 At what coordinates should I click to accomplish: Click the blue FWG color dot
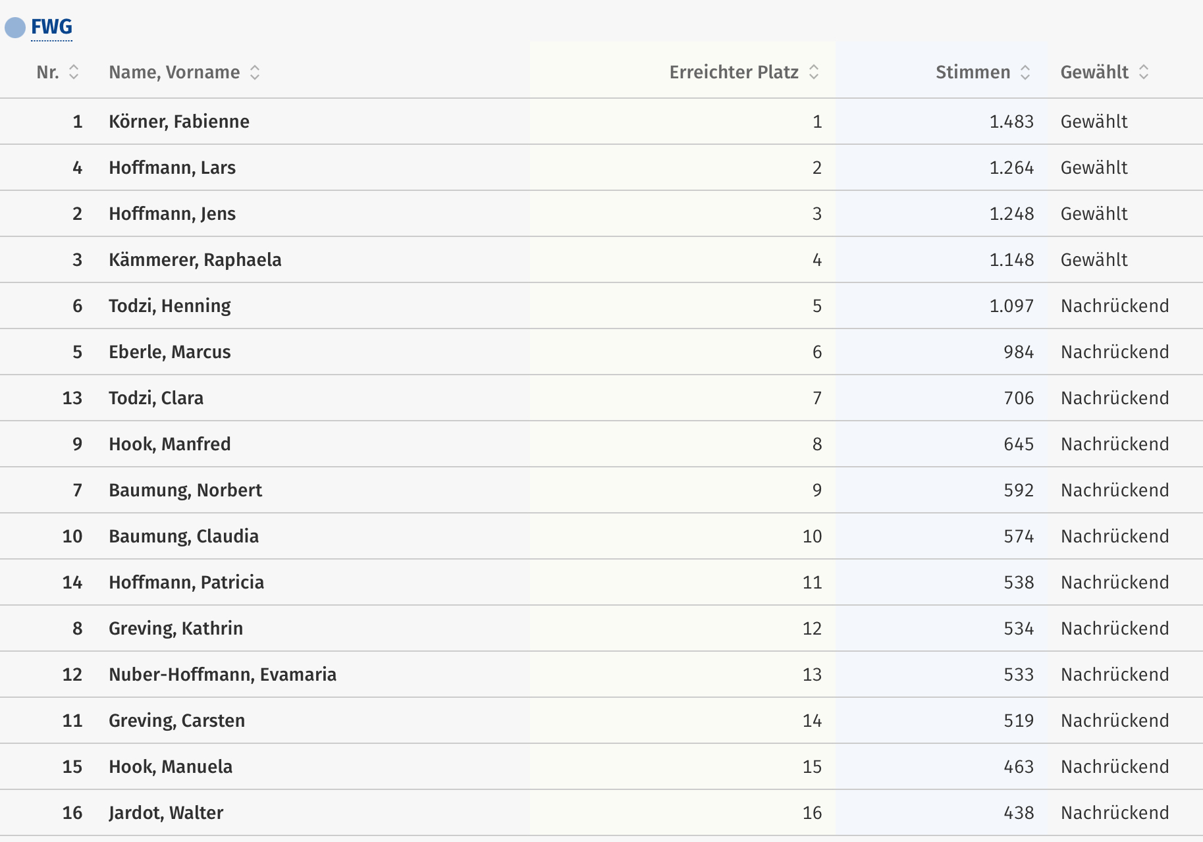coord(15,28)
